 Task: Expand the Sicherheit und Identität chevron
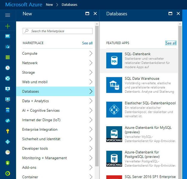click(91, 139)
